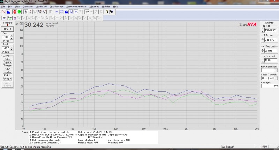The width and height of the screenshot is (279, 150).
Task: Open the File menu
Action: pos(3,7)
